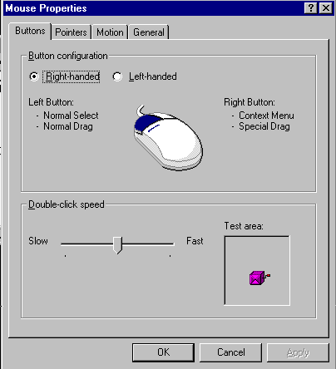Click the mouse illustration's highlighted left button
This screenshot has height=369, width=336.
[x=147, y=123]
